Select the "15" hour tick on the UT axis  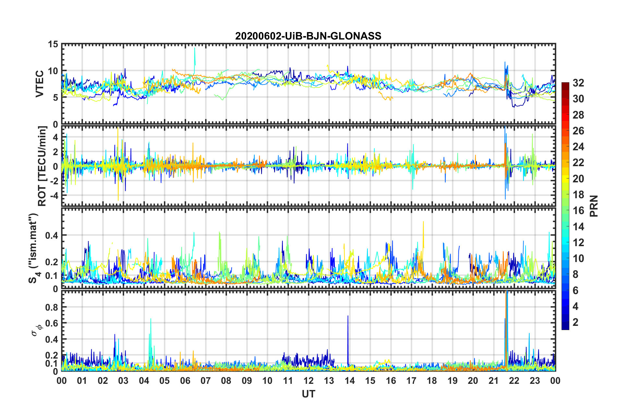[370, 381]
